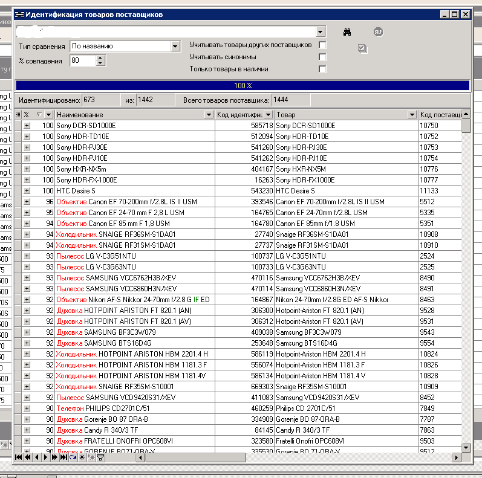This screenshot has width=482, height=478.
Task: Open 'Тип сравнения' dropdown list
Action: point(175,46)
